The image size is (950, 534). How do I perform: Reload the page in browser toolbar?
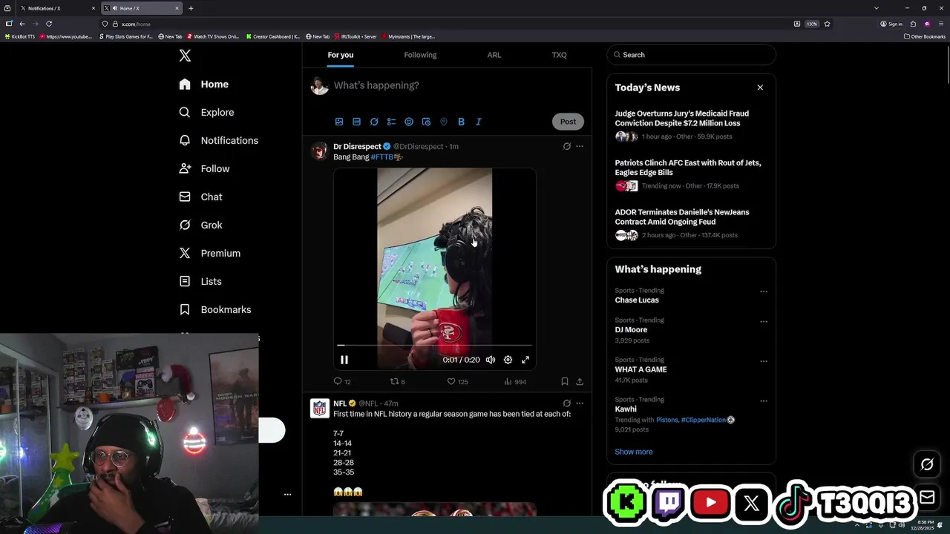click(49, 24)
